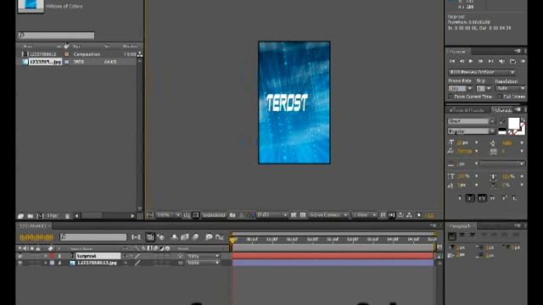The image size is (543, 305).
Task: Toggle Subscript text style
Action: [515, 198]
